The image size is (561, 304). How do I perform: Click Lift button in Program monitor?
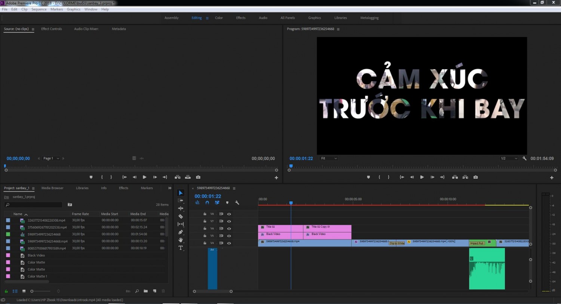pos(455,177)
